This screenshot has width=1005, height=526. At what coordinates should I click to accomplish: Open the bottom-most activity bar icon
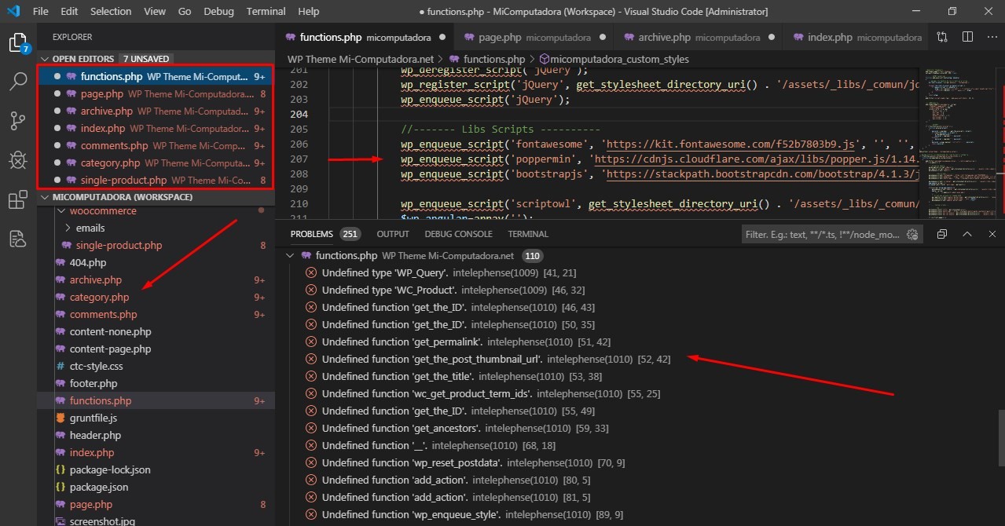pos(18,239)
